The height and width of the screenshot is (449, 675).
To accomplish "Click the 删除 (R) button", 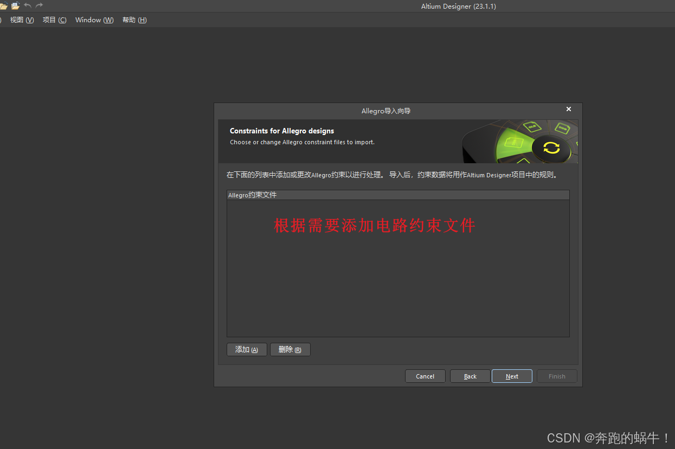I will click(x=290, y=350).
